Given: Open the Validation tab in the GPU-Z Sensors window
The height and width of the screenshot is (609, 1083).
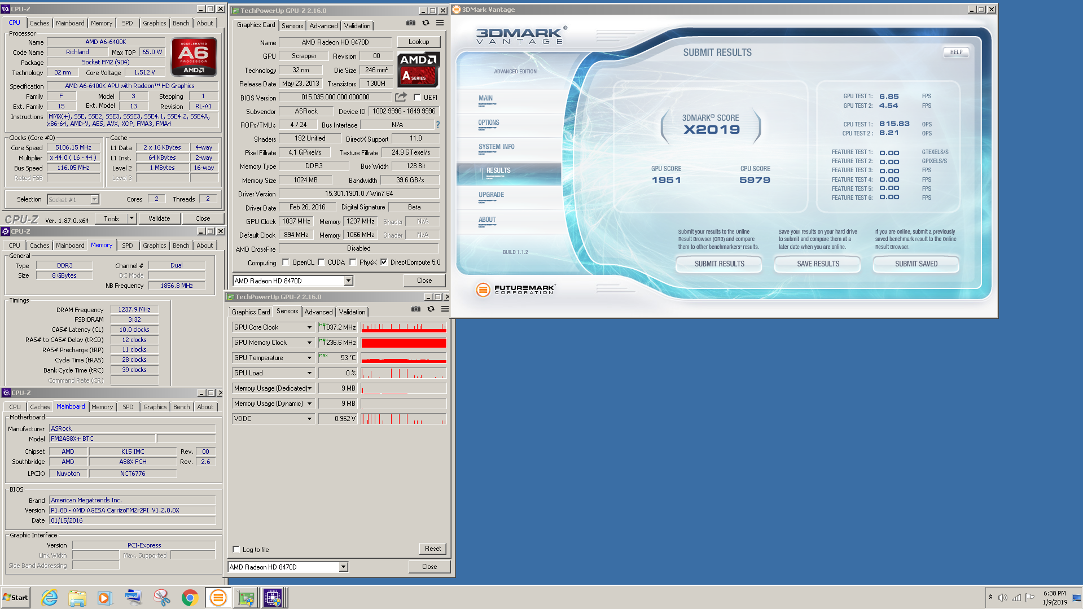Looking at the screenshot, I should point(352,312).
